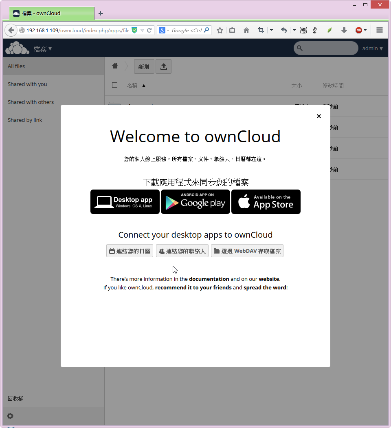
Task: Open the crop tool dropdown arrow
Action: [271, 30]
